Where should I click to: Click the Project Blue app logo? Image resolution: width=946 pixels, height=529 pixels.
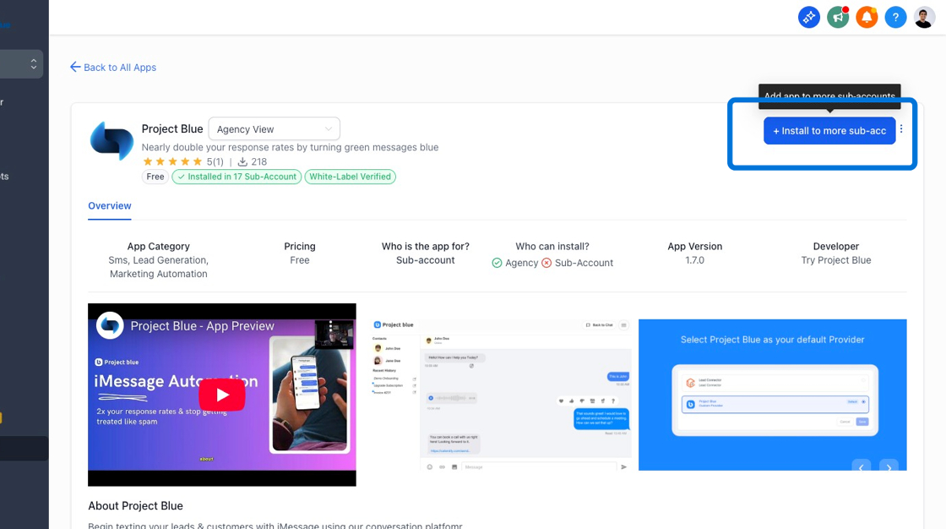(x=111, y=140)
